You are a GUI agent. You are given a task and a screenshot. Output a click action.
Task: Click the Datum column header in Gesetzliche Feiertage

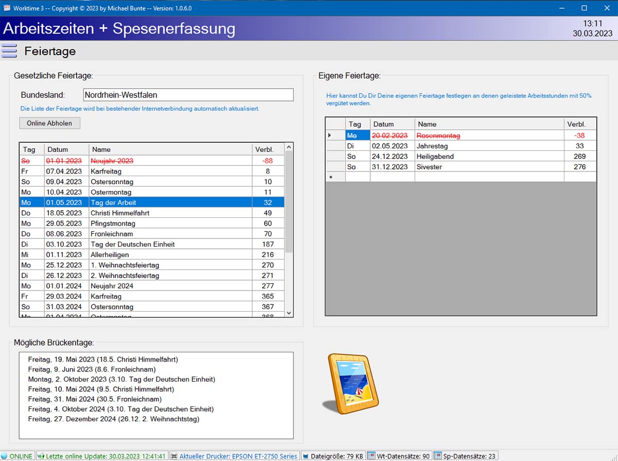click(x=66, y=149)
